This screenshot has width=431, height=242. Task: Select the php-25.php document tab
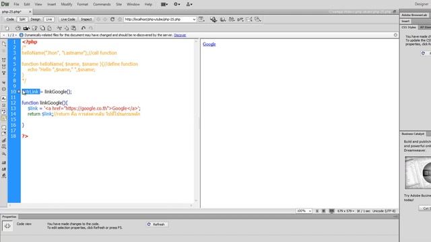(x=11, y=12)
